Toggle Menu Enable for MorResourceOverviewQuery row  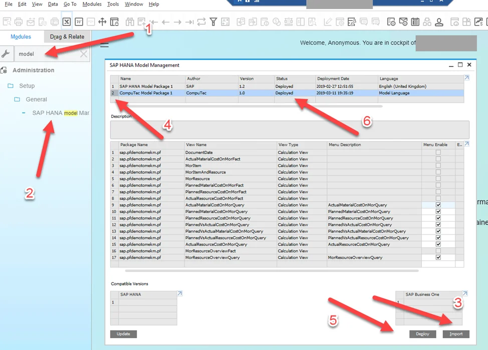click(438, 257)
